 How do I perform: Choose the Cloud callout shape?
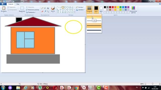coord(72,12)
